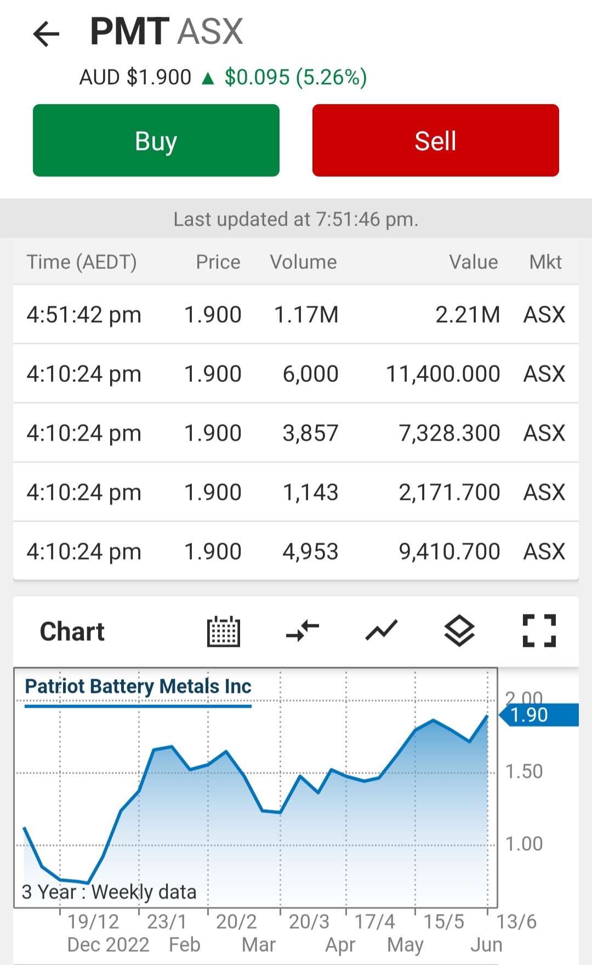592x965 pixels.
Task: Select the 4:51:42 pm trade time
Action: tap(84, 315)
